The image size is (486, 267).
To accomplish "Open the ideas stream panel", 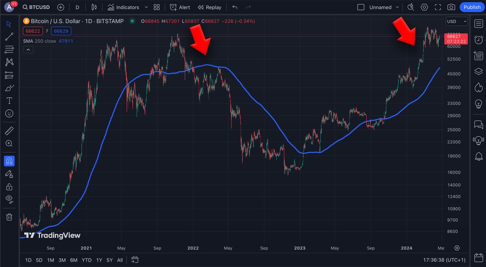I will tap(478, 140).
